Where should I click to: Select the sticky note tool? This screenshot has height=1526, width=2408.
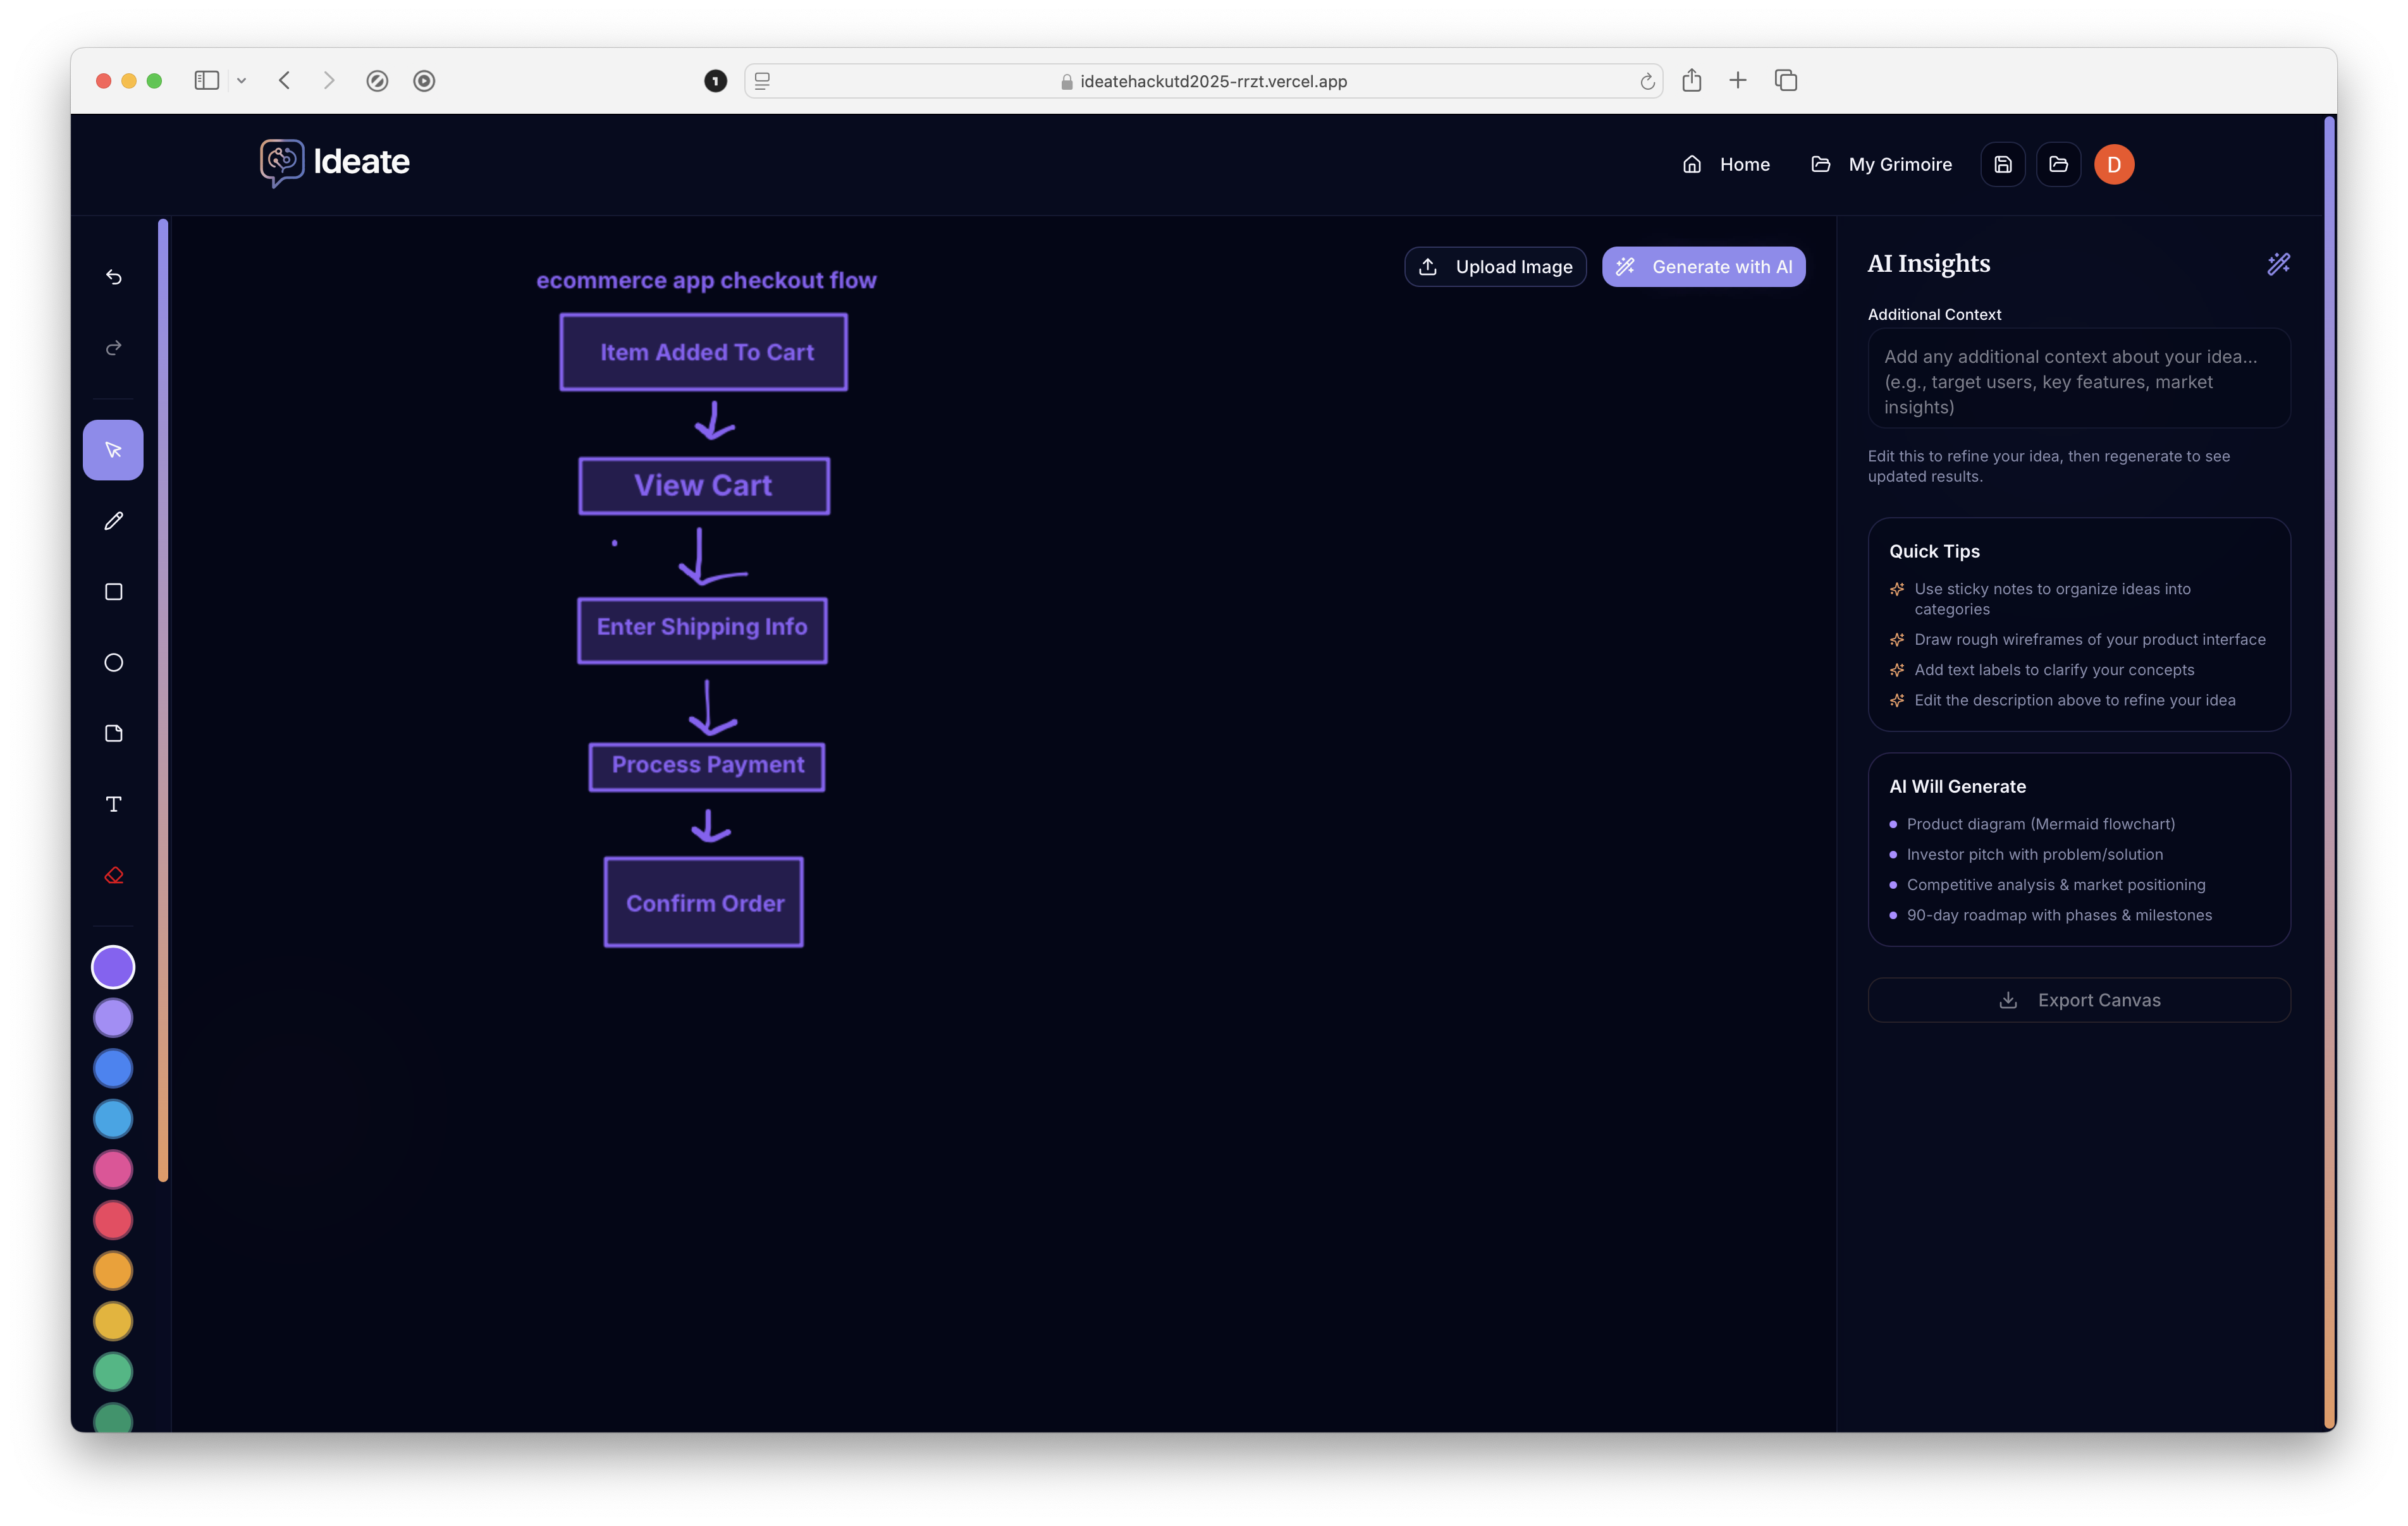click(x=114, y=733)
